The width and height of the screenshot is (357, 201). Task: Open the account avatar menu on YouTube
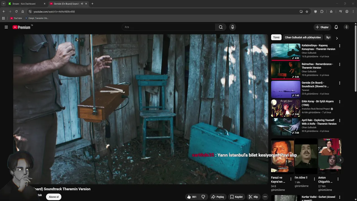(x=346, y=27)
